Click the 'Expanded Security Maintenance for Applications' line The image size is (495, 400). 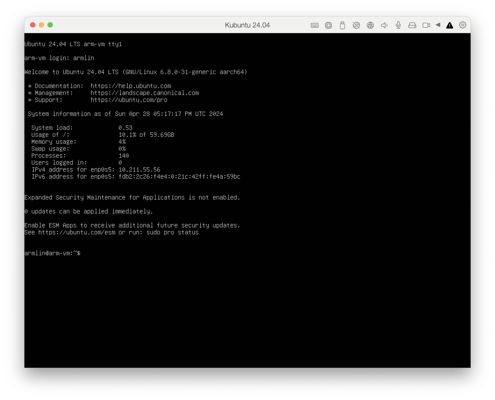pyautogui.click(x=132, y=198)
